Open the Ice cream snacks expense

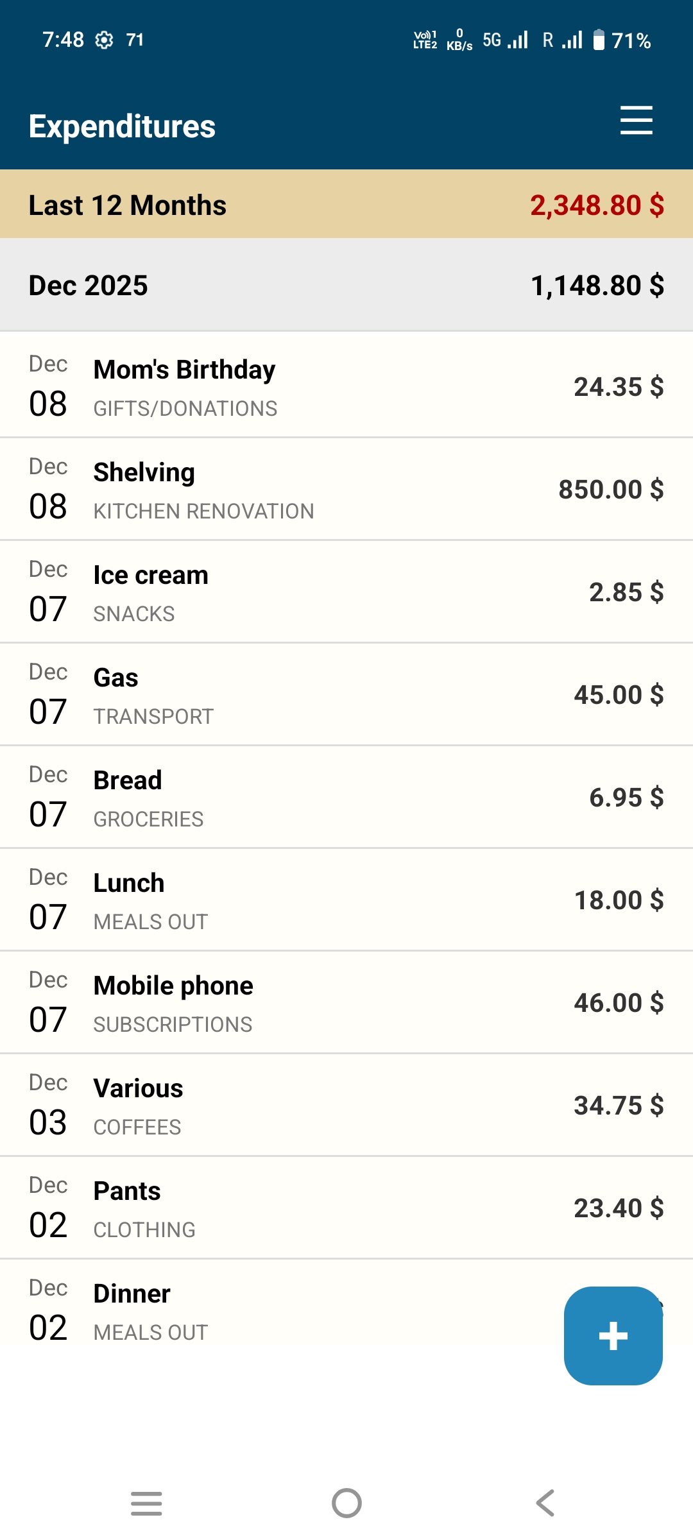[x=346, y=592]
